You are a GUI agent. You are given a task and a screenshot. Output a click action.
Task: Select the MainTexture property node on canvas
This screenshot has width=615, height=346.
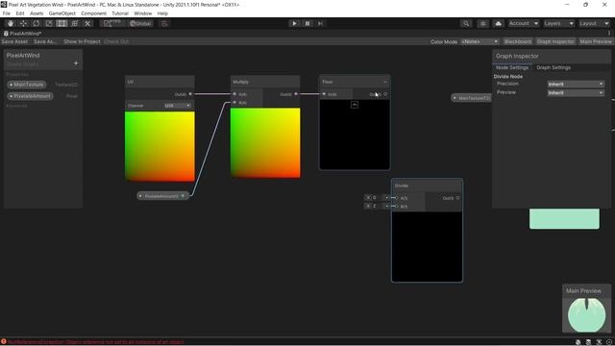point(472,98)
